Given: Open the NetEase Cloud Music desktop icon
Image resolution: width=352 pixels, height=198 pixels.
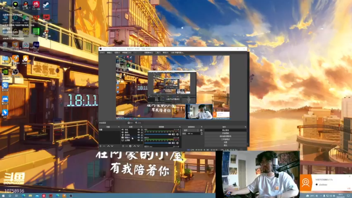Looking at the screenshot, I should point(36,4).
